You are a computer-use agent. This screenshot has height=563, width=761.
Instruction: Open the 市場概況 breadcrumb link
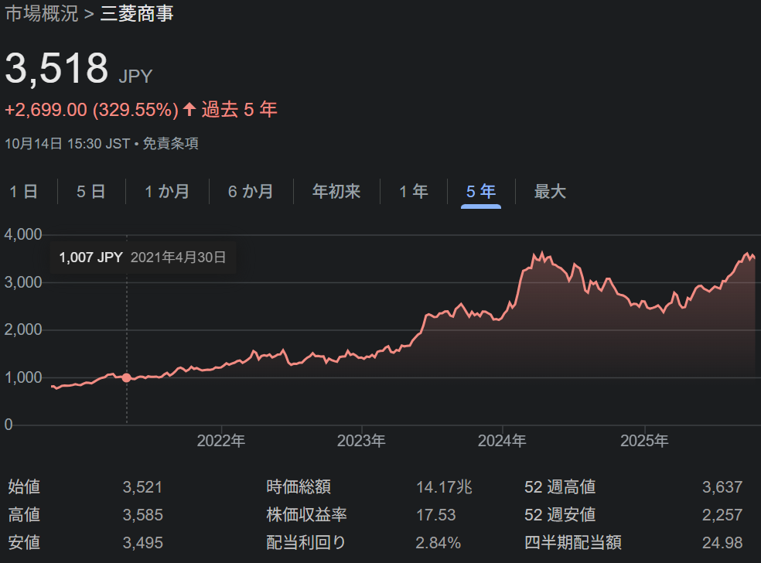pyautogui.click(x=42, y=14)
